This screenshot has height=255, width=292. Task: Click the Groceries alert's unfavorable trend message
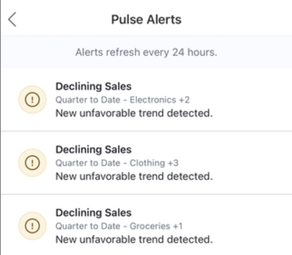pos(134,240)
